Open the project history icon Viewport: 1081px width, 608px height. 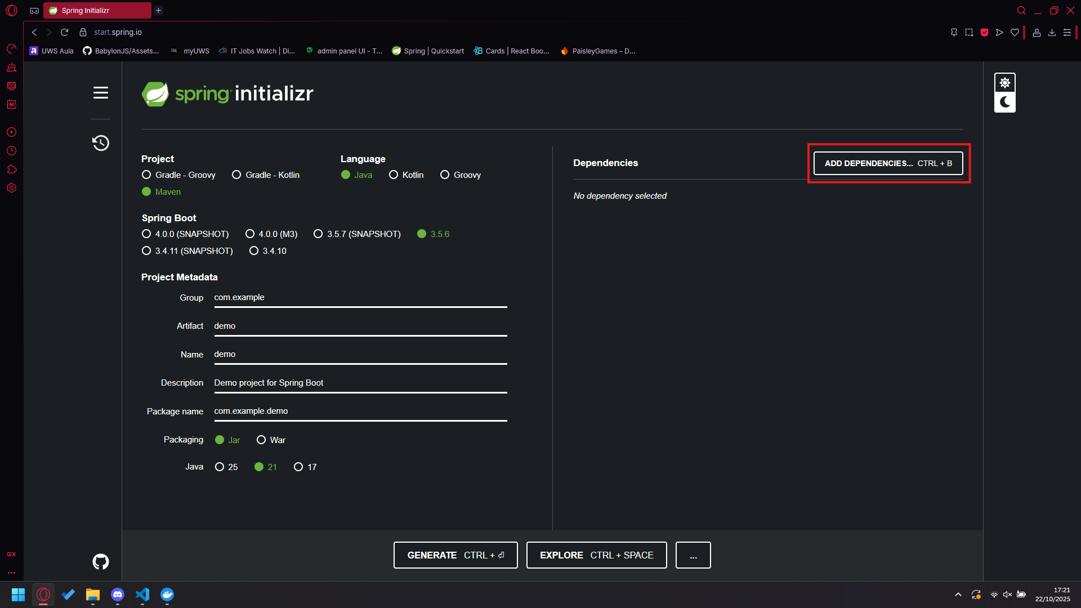101,143
